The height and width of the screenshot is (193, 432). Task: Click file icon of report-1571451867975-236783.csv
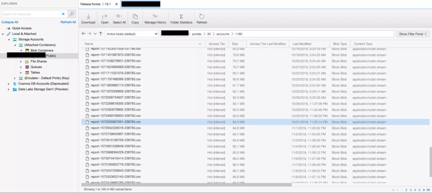coord(87,55)
